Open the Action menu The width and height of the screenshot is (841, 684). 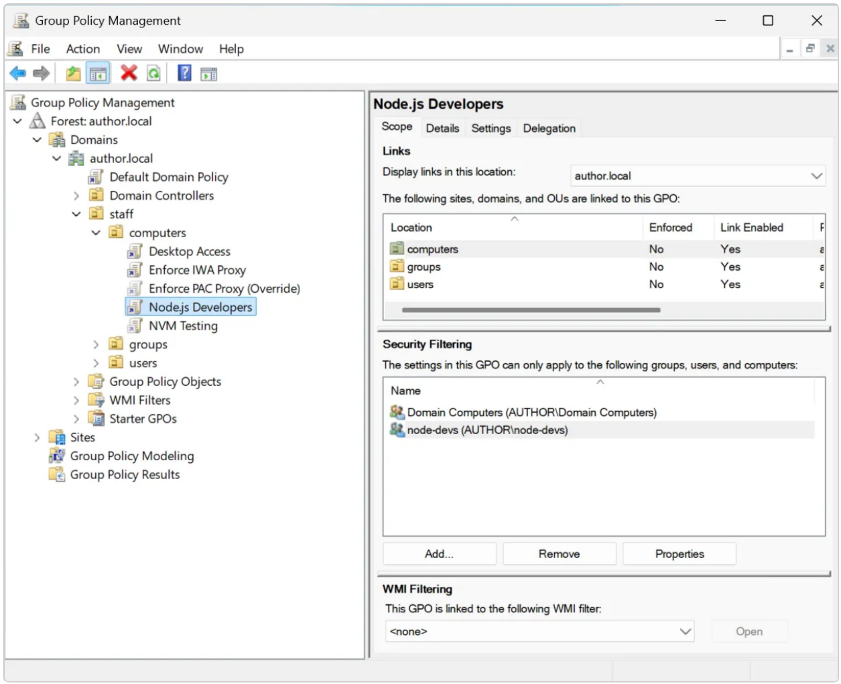click(83, 49)
